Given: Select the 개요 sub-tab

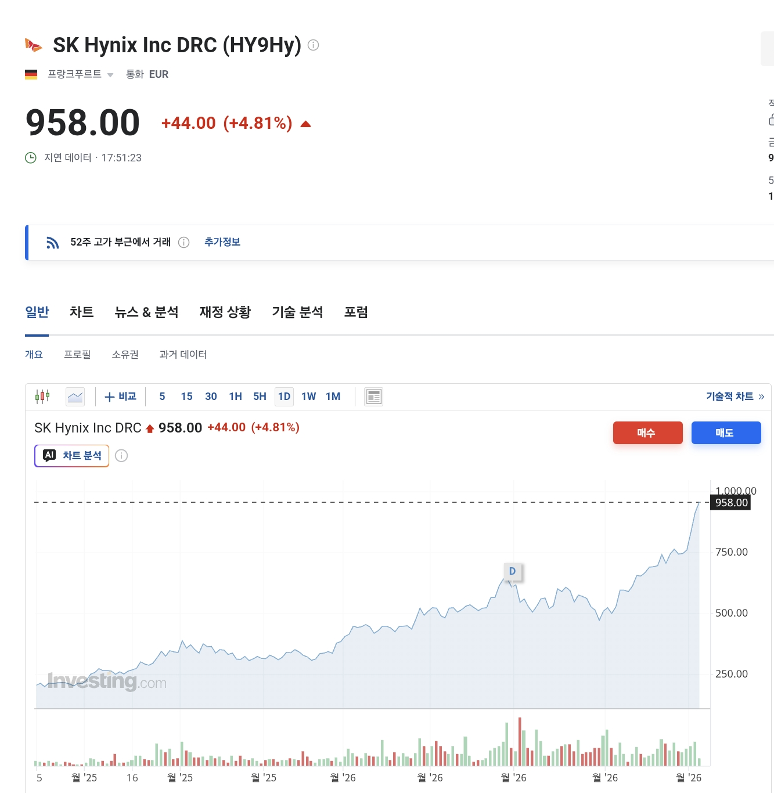Looking at the screenshot, I should pyautogui.click(x=34, y=355).
